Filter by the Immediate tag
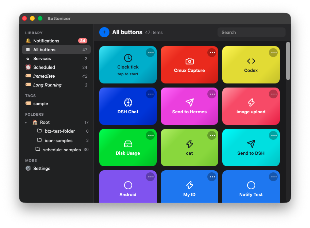 [56, 76]
